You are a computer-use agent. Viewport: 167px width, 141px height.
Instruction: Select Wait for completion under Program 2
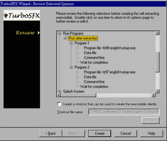94,86
